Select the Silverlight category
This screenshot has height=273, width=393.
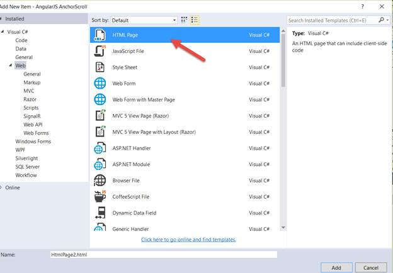point(26,159)
